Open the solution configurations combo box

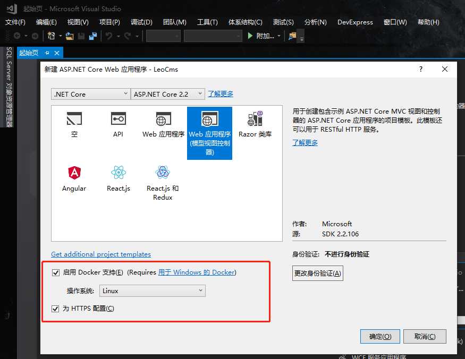pyautogui.click(x=163, y=36)
